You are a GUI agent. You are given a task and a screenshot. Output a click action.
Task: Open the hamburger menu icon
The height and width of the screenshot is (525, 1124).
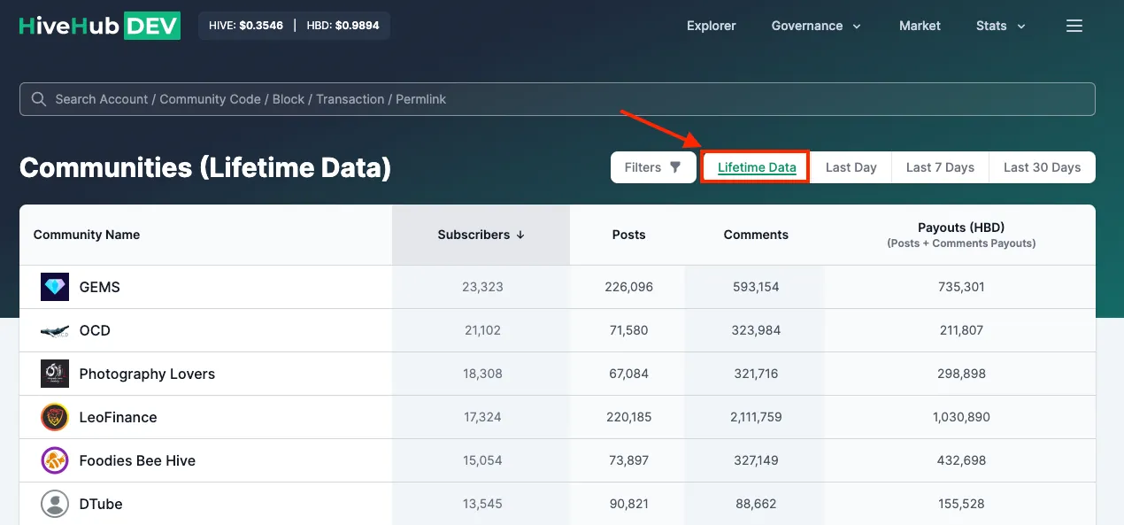click(x=1074, y=26)
